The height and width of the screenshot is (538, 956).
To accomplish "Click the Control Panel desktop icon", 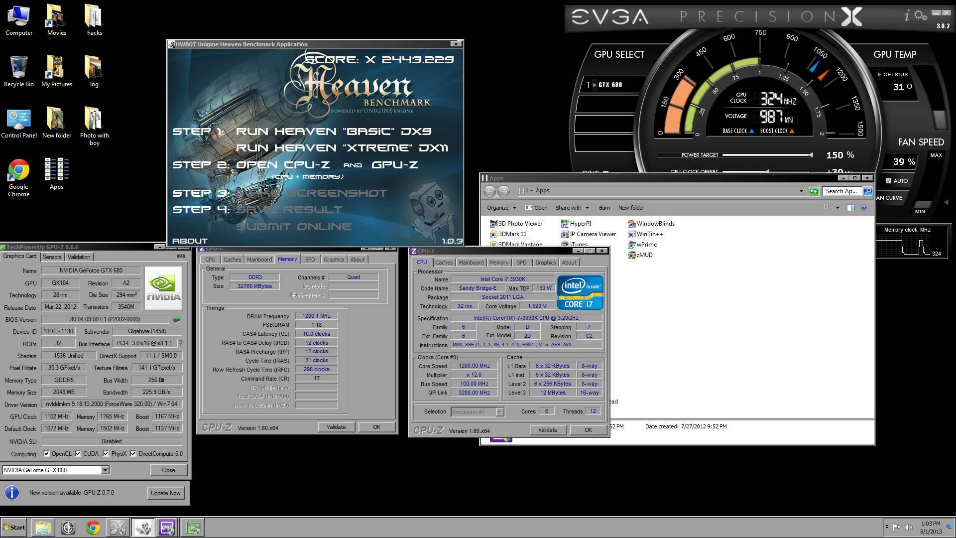I will tap(19, 123).
